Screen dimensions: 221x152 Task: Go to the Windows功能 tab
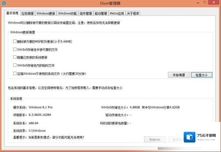(x=68, y=14)
